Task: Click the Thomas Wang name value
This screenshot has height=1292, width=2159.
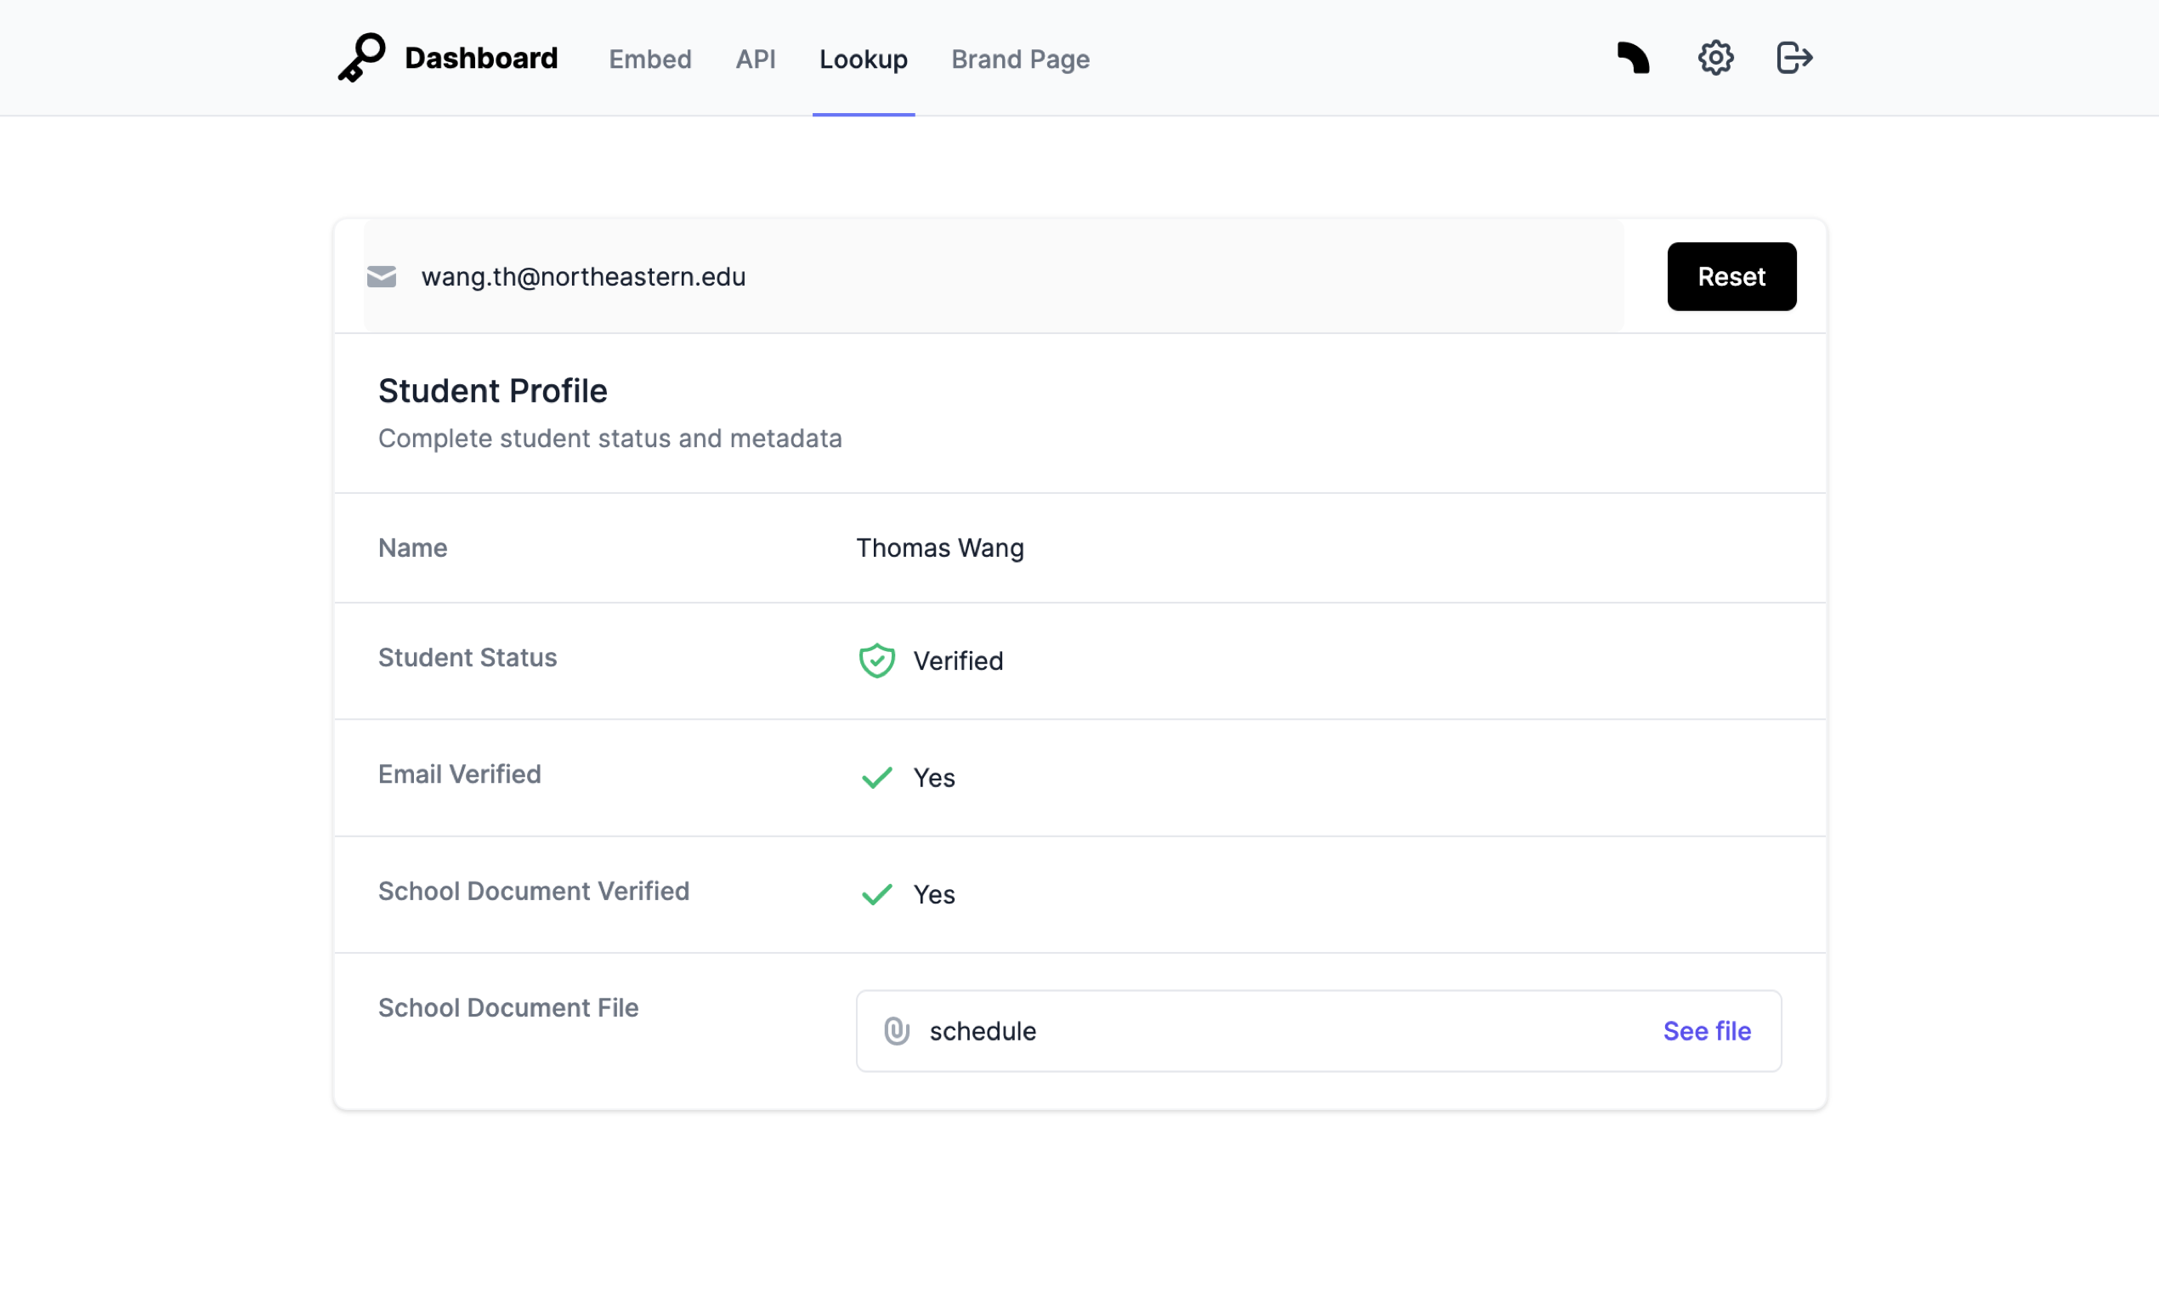Action: [x=939, y=547]
